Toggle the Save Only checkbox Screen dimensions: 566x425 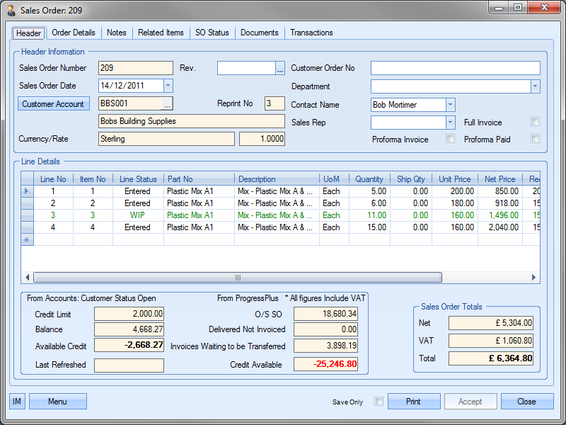(379, 402)
